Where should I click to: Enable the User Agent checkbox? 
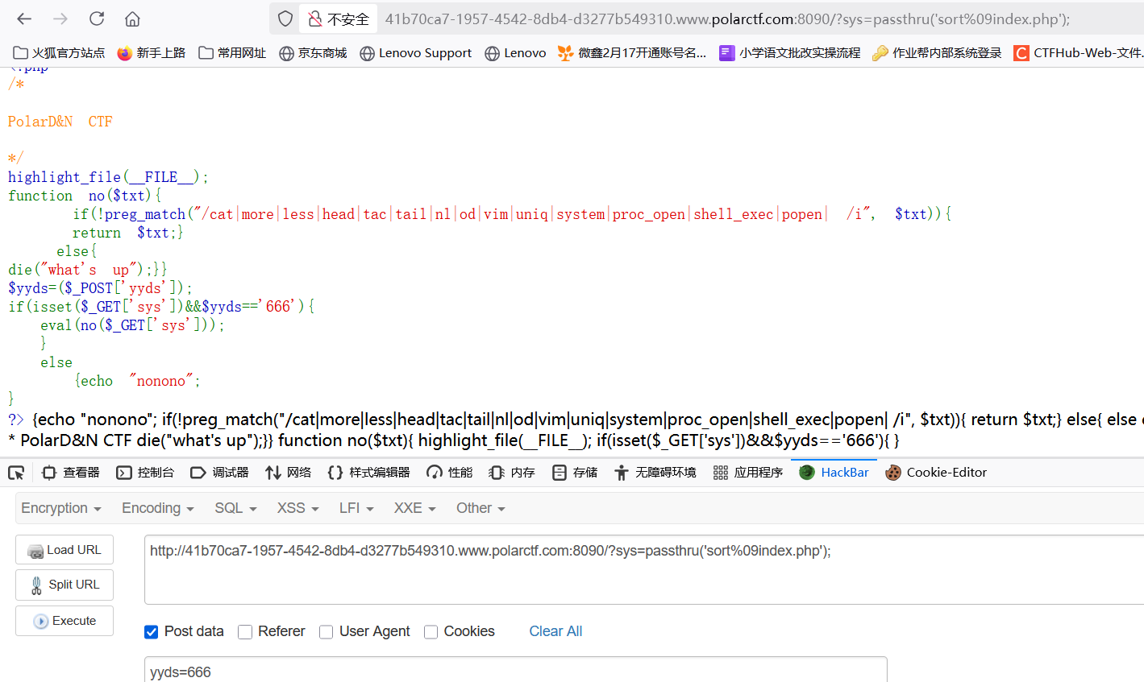click(x=326, y=632)
